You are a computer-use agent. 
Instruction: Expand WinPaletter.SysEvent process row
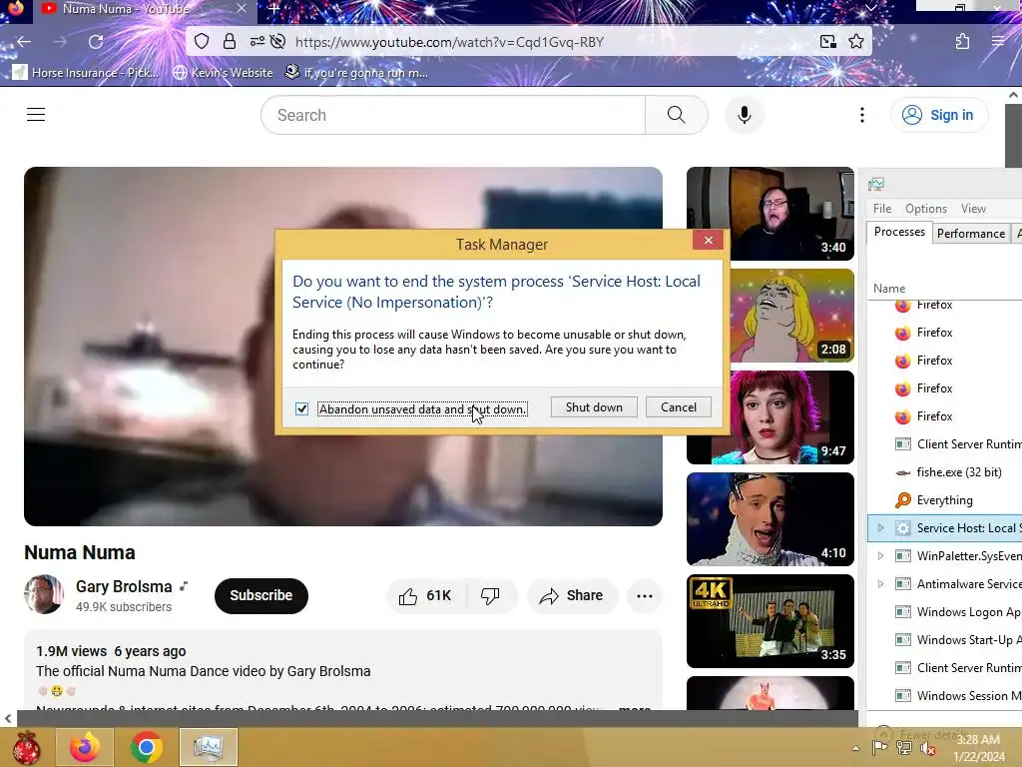coord(880,555)
